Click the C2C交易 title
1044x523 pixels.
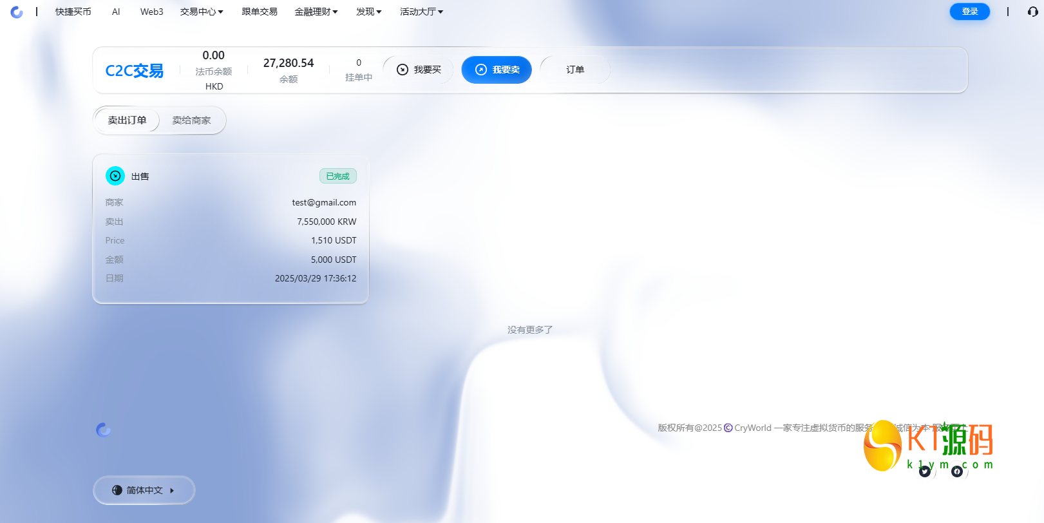point(135,70)
